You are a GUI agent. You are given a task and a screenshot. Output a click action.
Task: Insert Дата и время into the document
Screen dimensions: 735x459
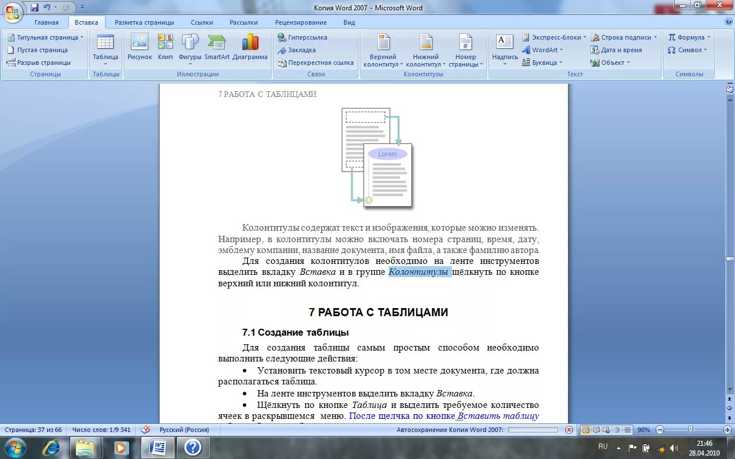click(x=616, y=50)
